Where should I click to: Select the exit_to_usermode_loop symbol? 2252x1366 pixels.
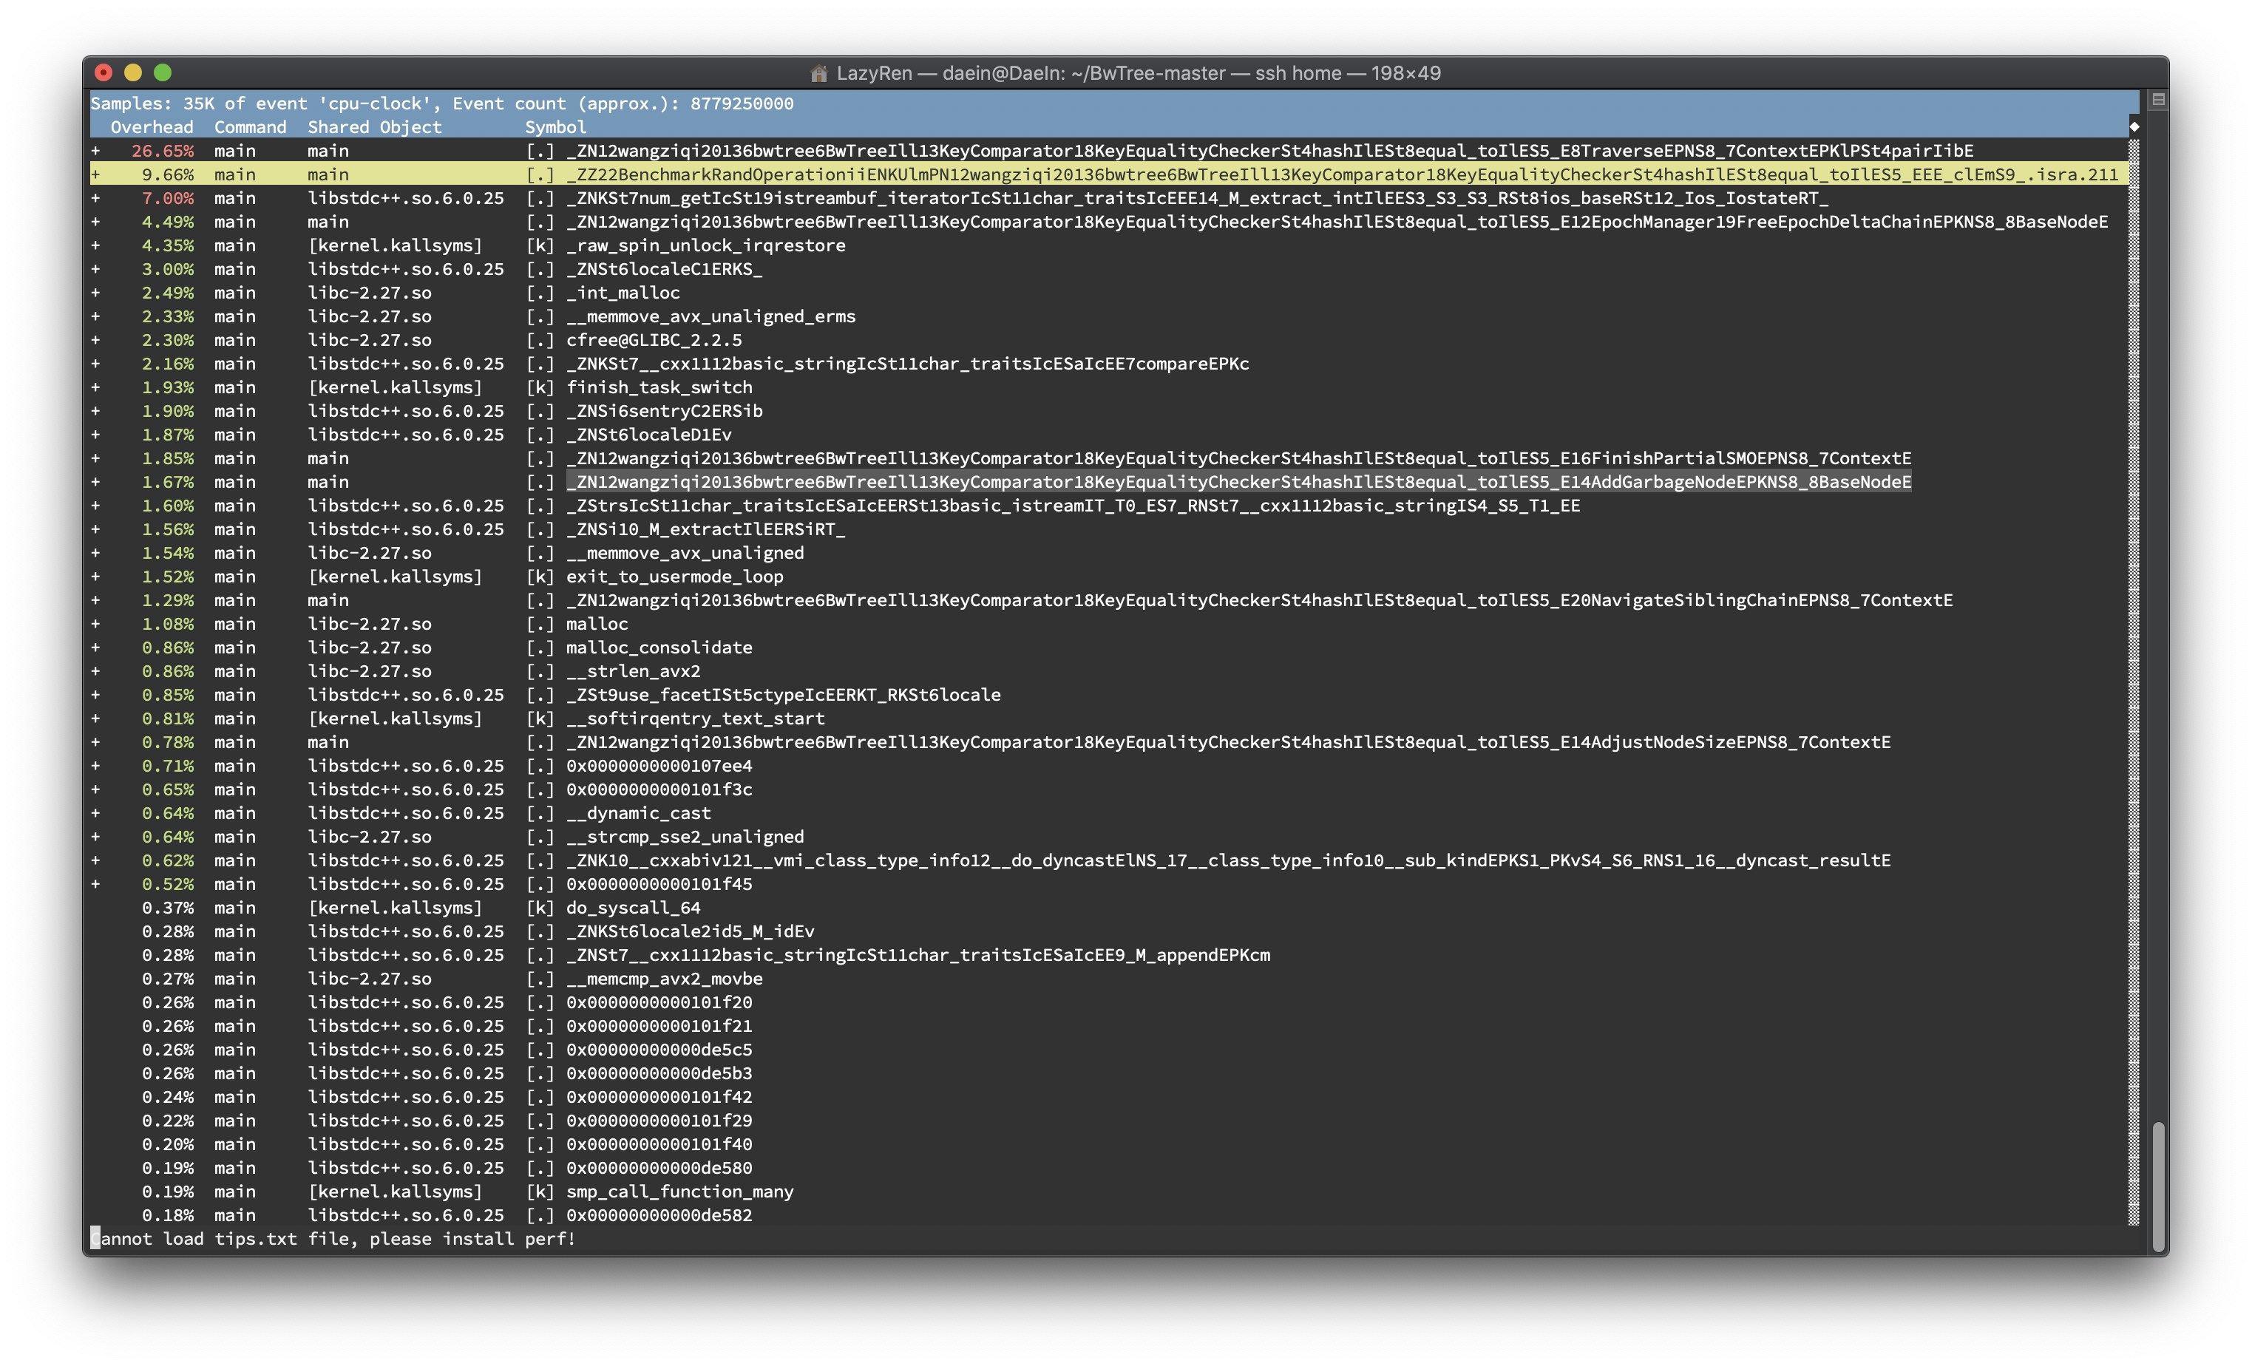[x=676, y=577]
